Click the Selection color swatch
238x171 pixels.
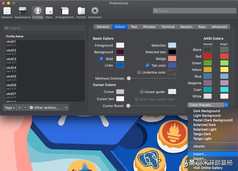click(172, 45)
